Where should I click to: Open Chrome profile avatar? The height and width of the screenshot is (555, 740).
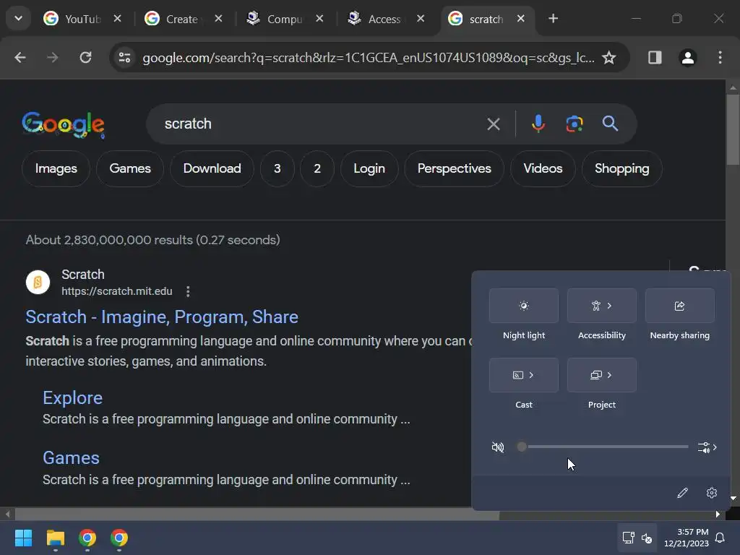pyautogui.click(x=688, y=58)
